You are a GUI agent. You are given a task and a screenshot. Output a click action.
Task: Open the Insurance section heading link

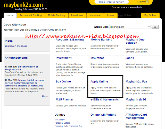click(97, 58)
